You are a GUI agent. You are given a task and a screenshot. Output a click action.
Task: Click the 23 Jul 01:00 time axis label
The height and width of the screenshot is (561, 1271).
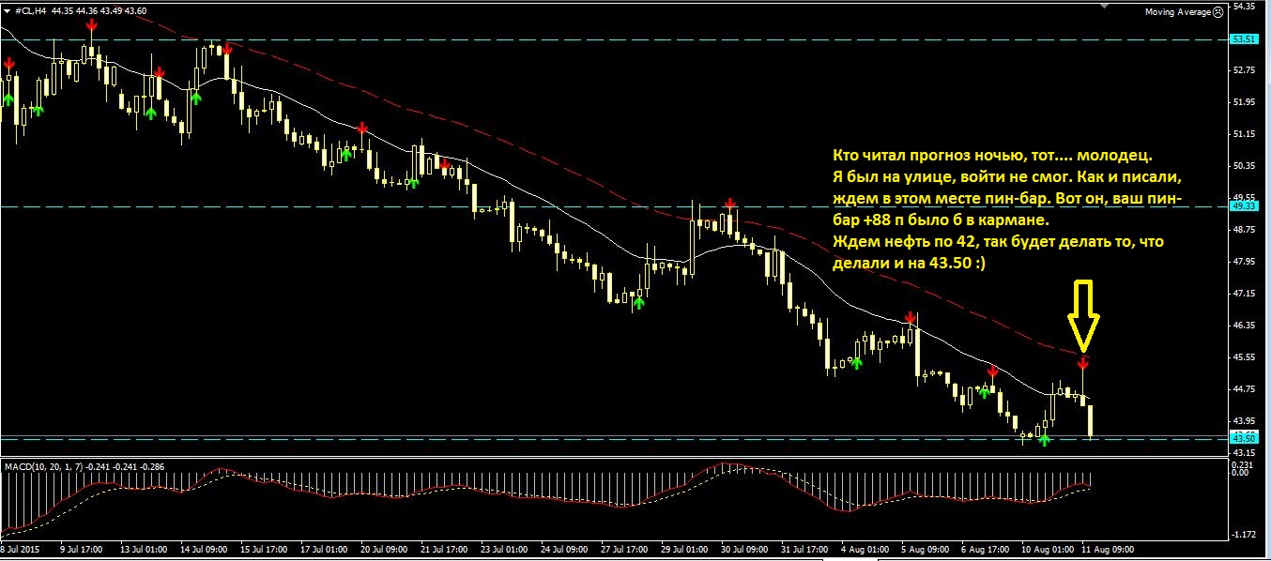click(x=505, y=548)
